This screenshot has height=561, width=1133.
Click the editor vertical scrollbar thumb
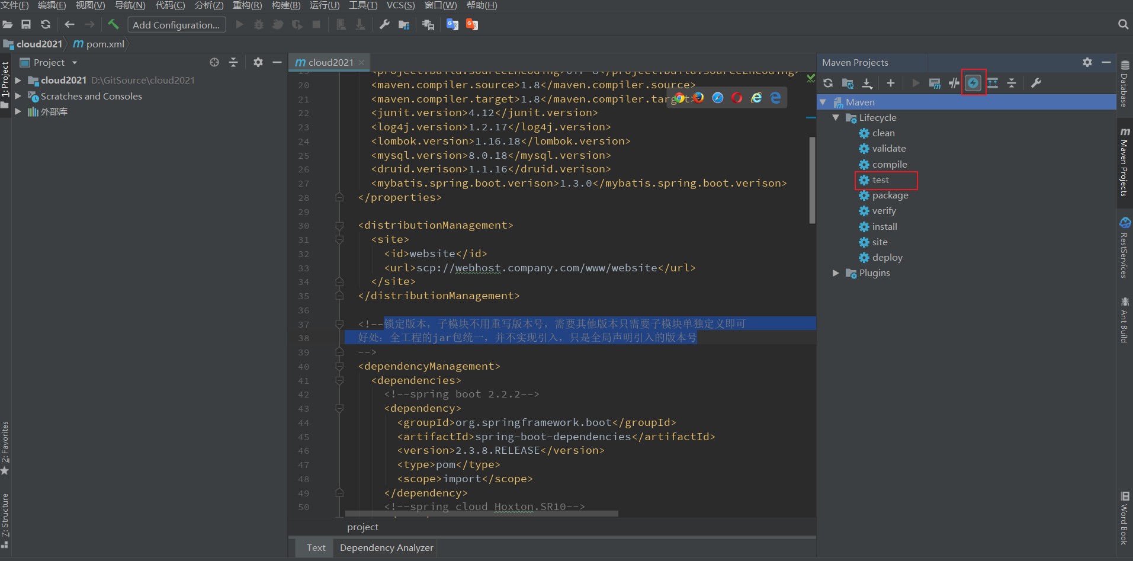pyautogui.click(x=812, y=180)
